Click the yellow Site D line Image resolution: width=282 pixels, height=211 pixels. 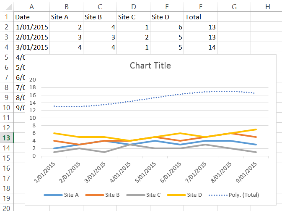(180, 133)
